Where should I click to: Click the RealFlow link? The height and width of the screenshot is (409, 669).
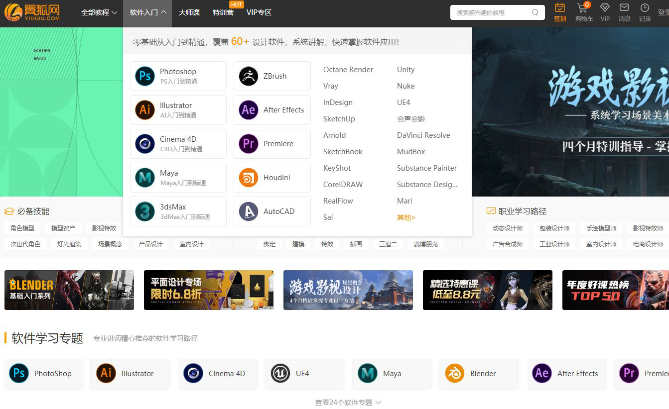click(x=338, y=201)
